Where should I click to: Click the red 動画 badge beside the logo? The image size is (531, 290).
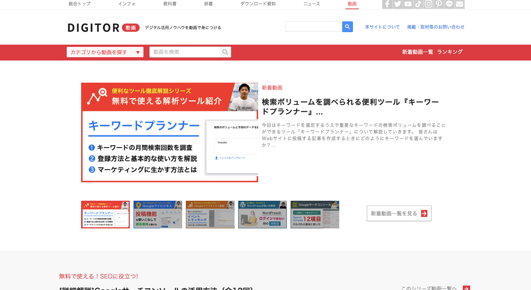(x=131, y=28)
